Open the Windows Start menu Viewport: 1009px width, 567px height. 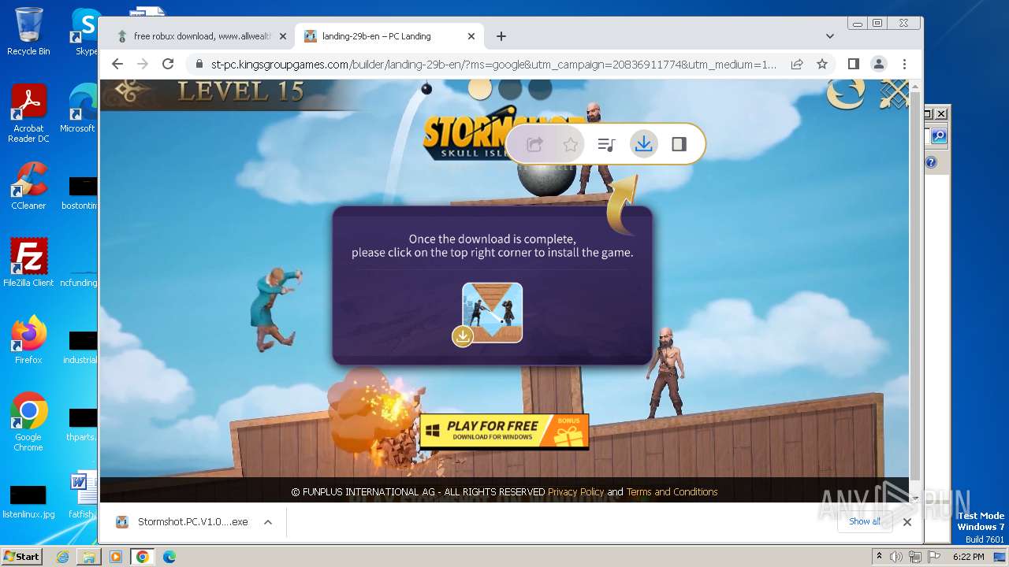point(21,557)
